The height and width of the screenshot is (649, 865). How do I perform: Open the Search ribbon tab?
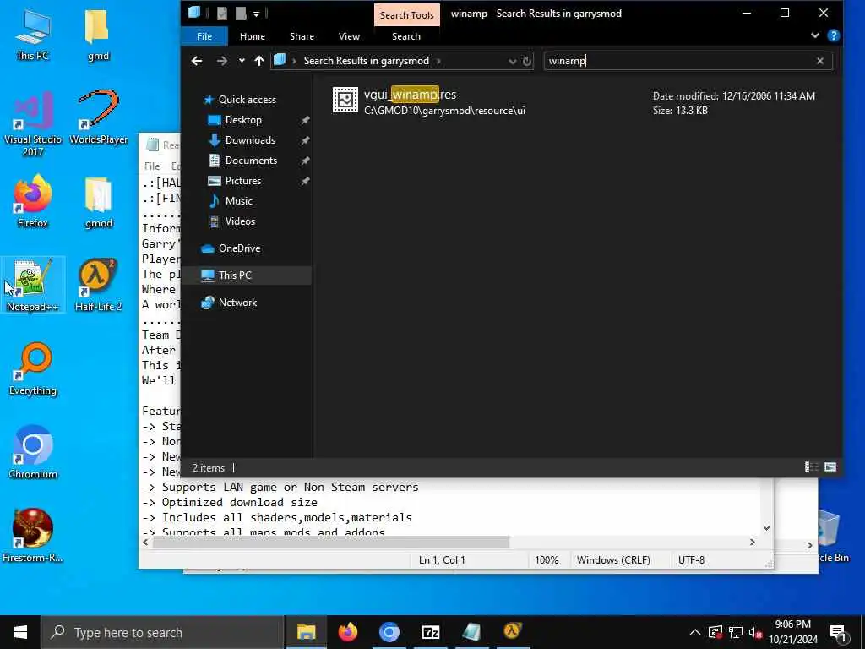click(406, 36)
